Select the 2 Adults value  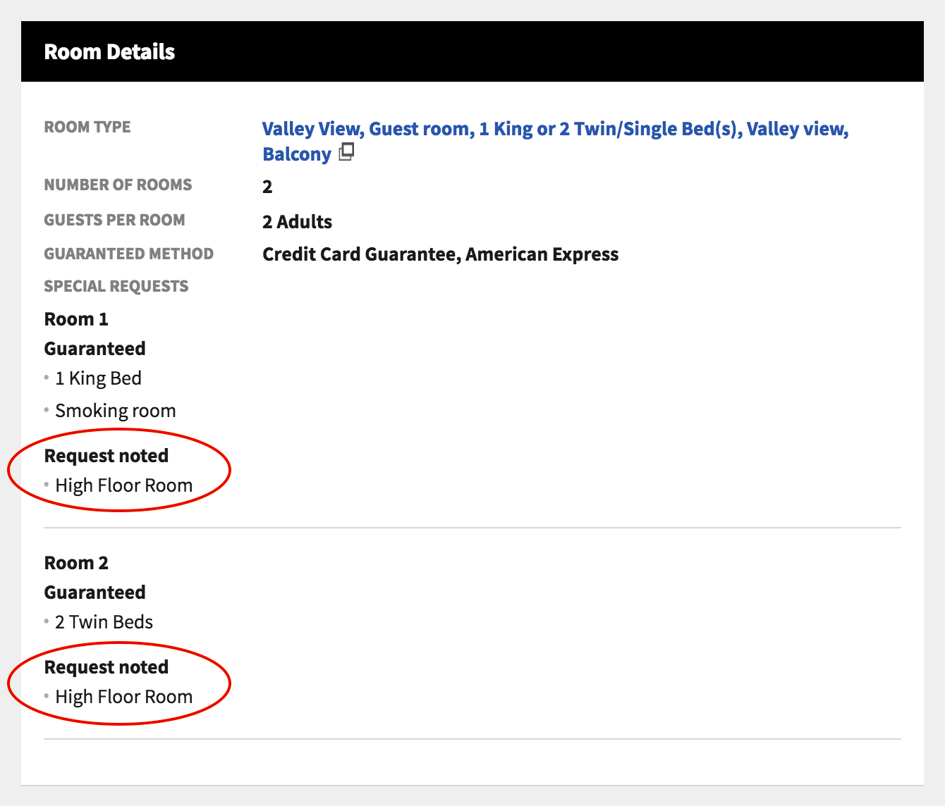[297, 222]
